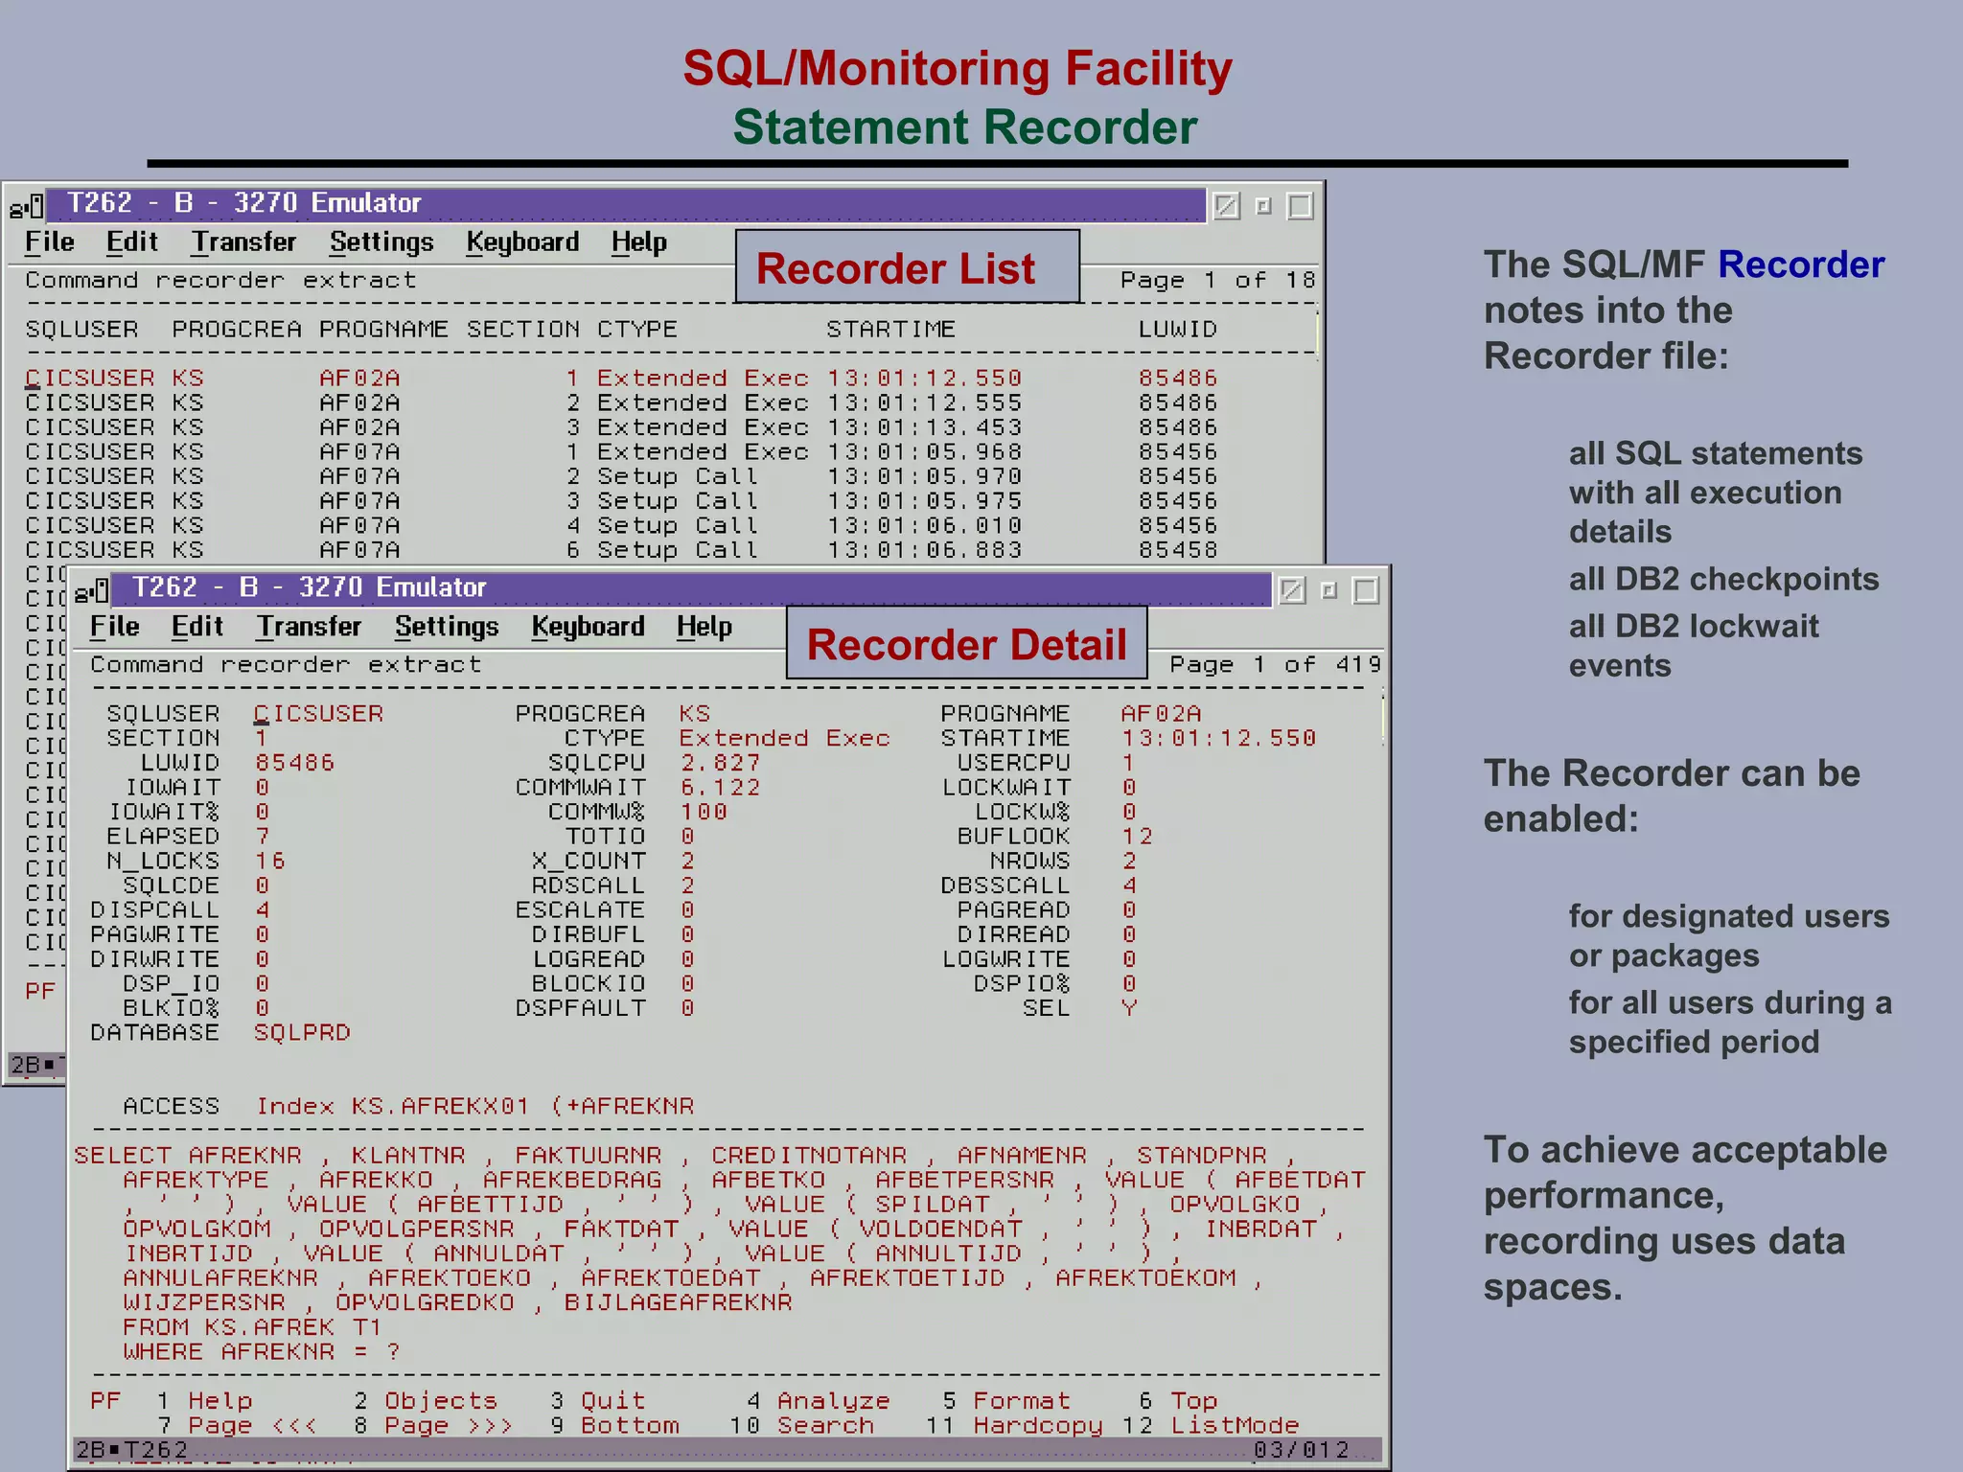
Task: Click the SQLUSER value CICSUSER in detail
Action: coord(318,714)
